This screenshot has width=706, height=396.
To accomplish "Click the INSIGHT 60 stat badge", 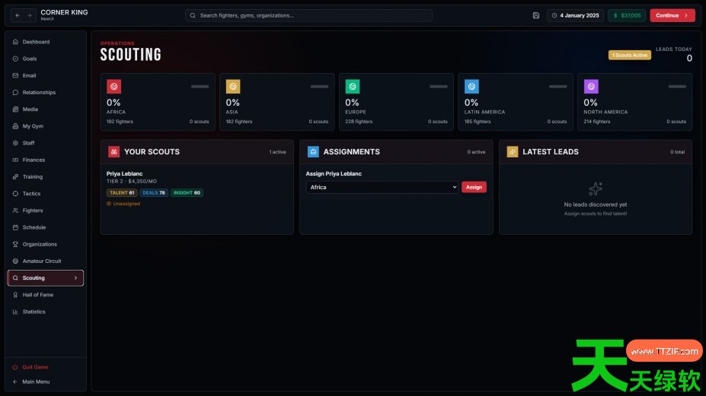I will click(187, 193).
